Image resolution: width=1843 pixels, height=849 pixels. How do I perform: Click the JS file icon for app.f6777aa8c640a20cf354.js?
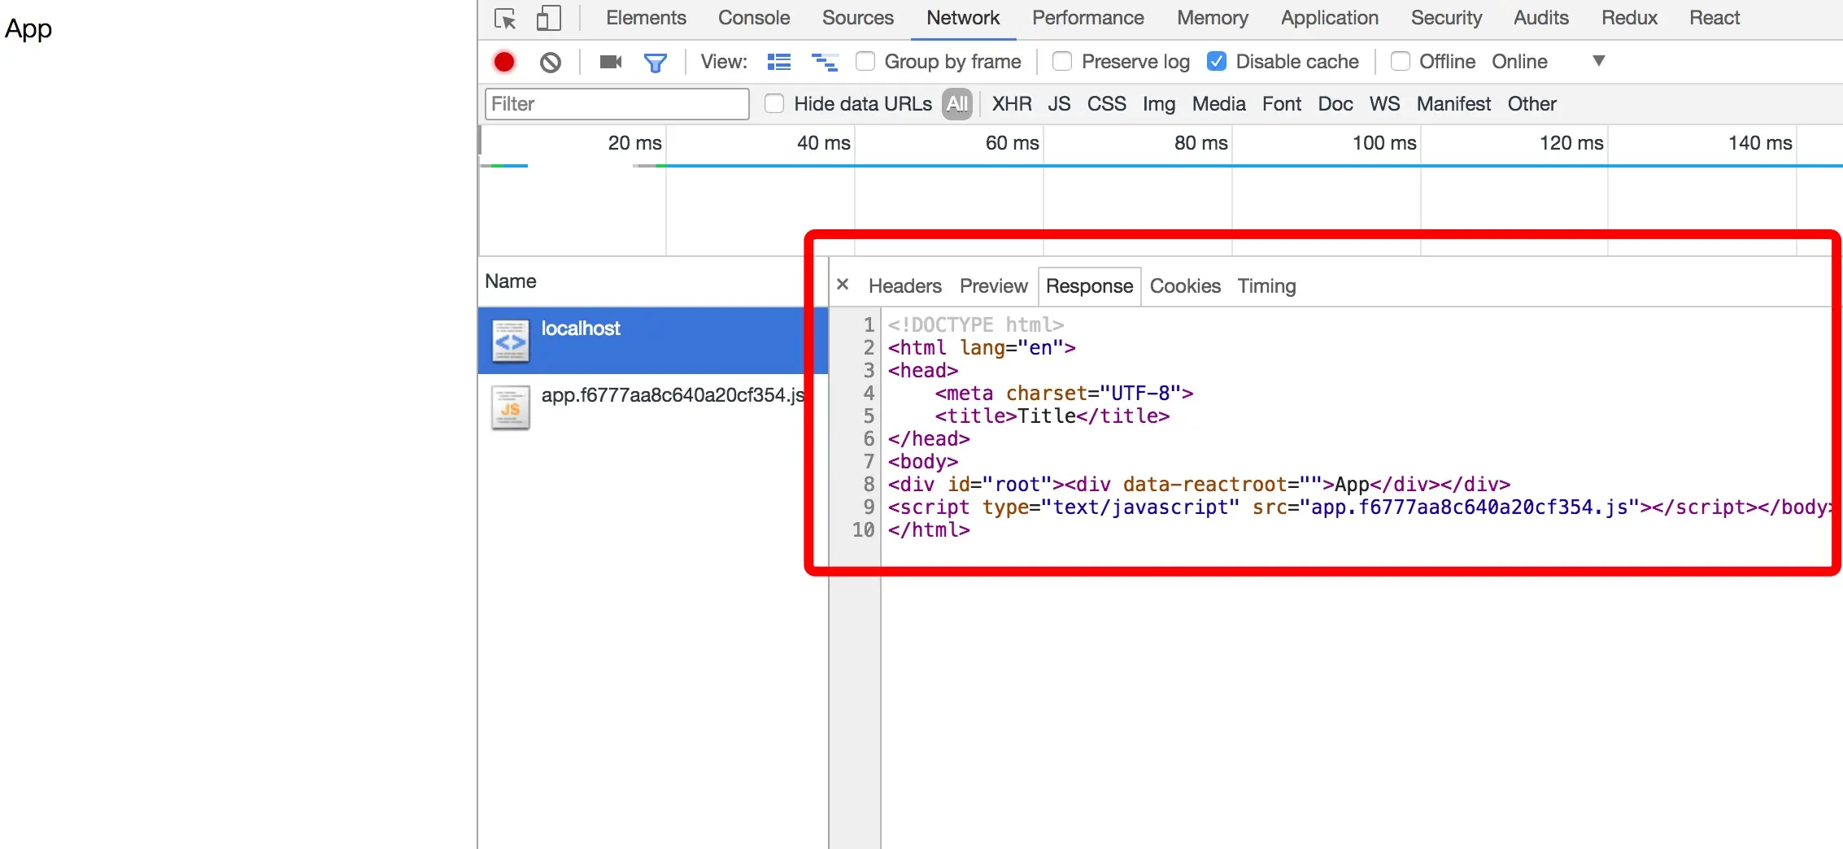[x=511, y=407]
